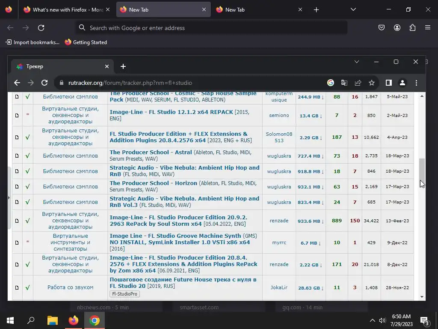
Task: Click Firefox search or enter address field
Action: coord(211,28)
